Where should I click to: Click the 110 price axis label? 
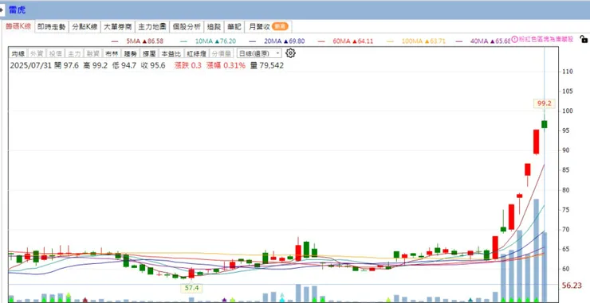click(567, 72)
